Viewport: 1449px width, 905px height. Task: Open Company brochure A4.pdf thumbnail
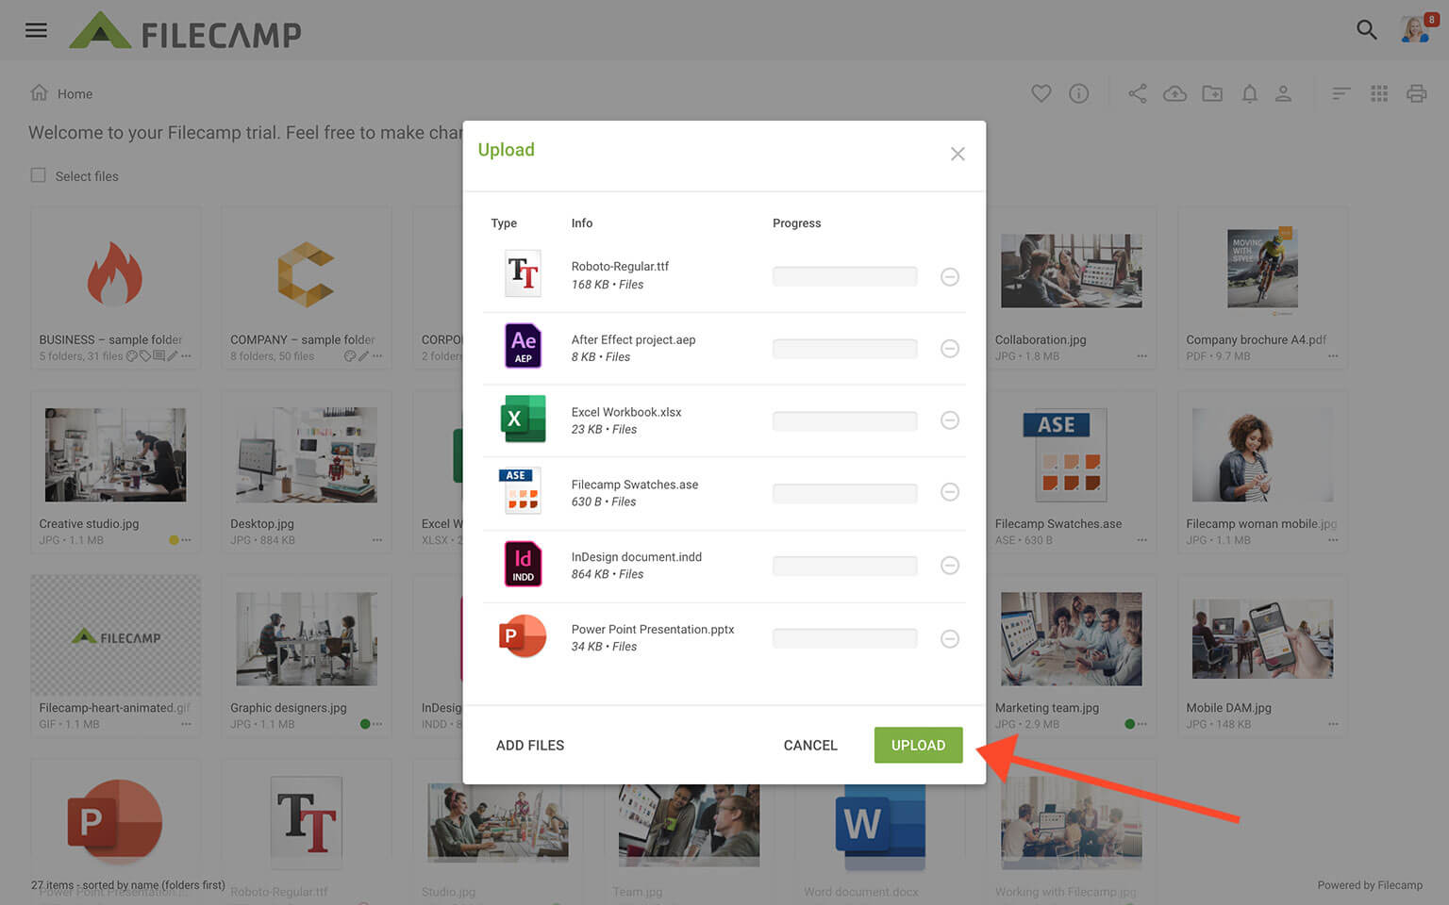[x=1262, y=271]
